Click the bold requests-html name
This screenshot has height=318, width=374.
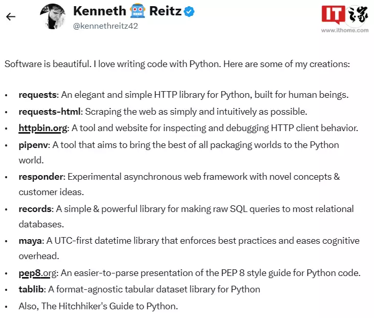pos(50,112)
